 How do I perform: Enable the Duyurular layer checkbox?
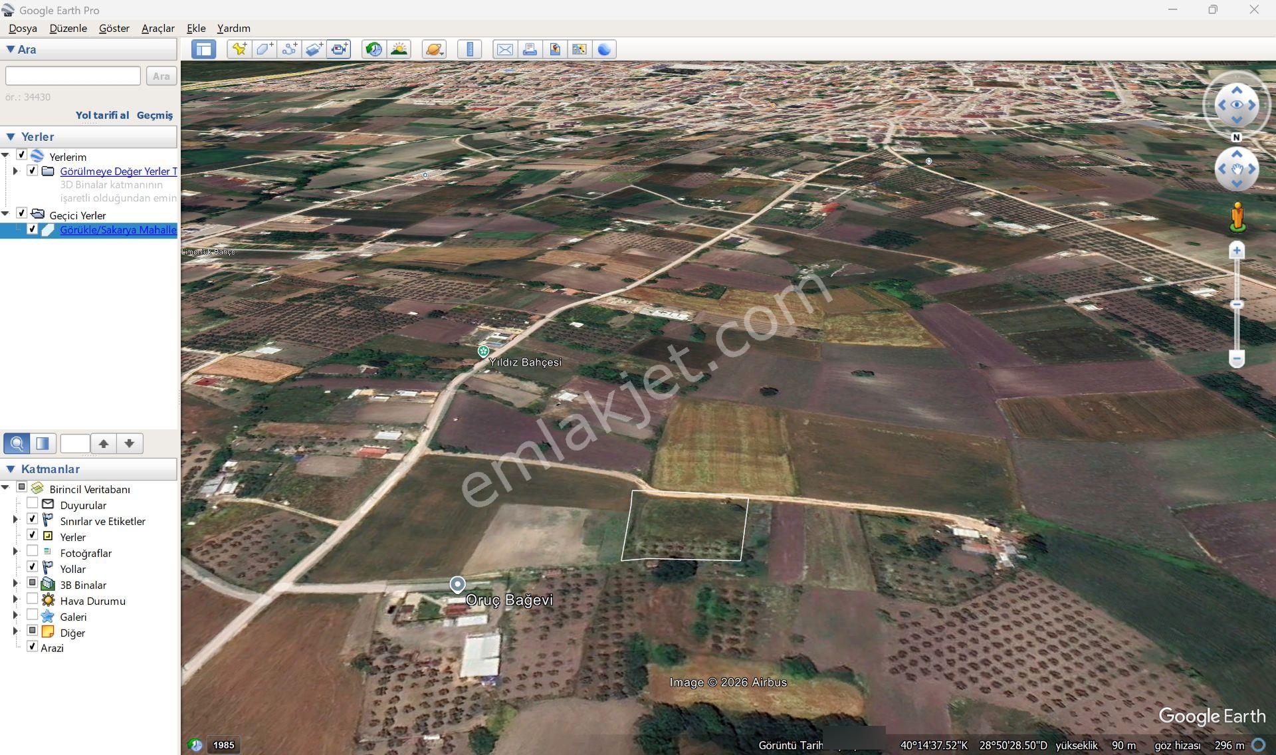(x=32, y=503)
